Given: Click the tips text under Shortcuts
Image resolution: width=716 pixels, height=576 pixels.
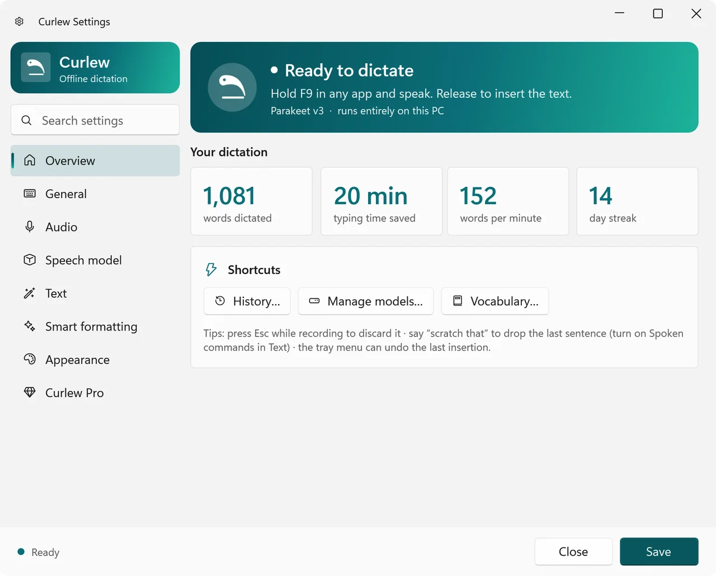Looking at the screenshot, I should coord(444,340).
